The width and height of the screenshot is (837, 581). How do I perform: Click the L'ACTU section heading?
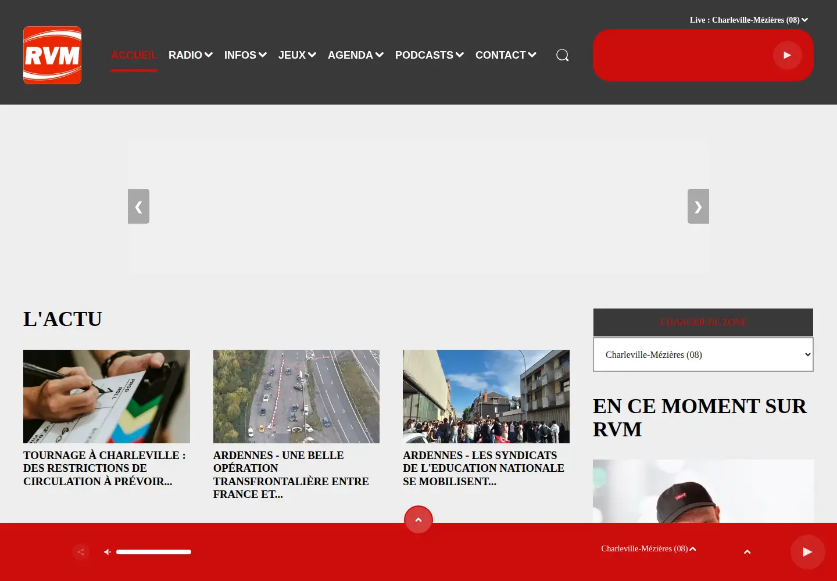pyautogui.click(x=63, y=319)
